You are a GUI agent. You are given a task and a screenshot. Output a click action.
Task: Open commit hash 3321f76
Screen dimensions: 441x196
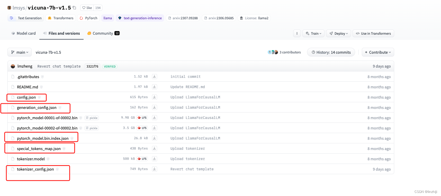point(92,66)
